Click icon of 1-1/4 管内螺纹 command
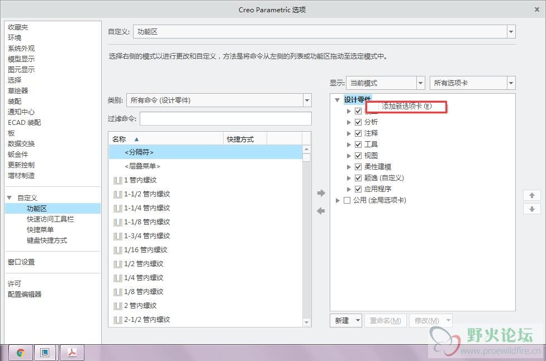The width and height of the screenshot is (546, 361). click(118, 208)
